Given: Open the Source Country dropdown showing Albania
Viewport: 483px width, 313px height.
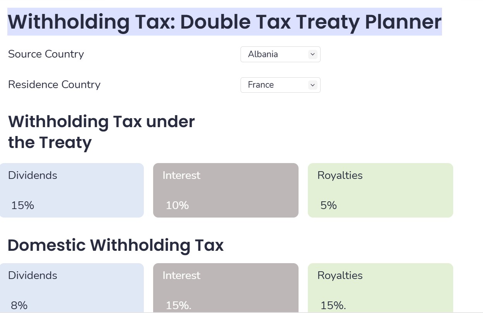Looking at the screenshot, I should click(x=280, y=54).
